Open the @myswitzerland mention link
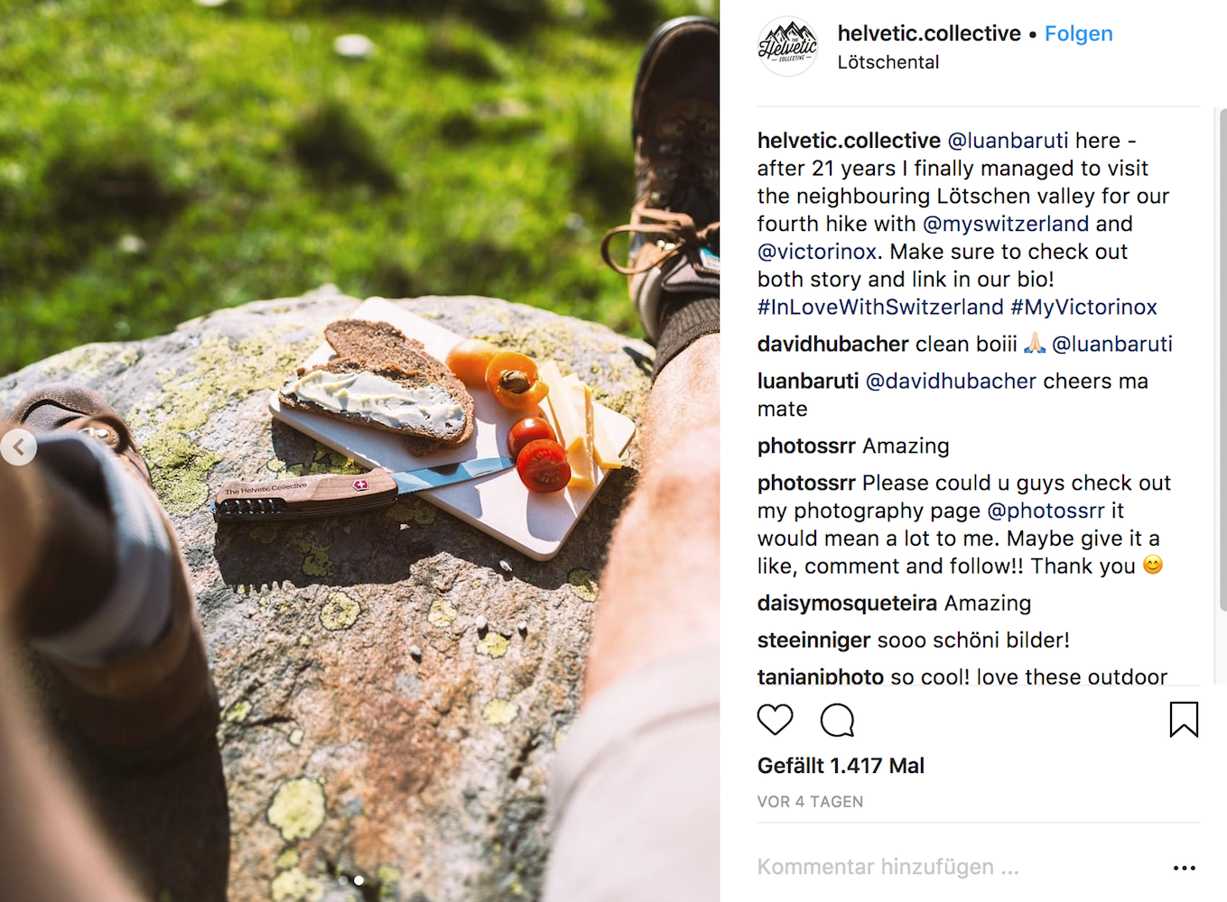Image resolution: width=1227 pixels, height=902 pixels. (x=1006, y=224)
